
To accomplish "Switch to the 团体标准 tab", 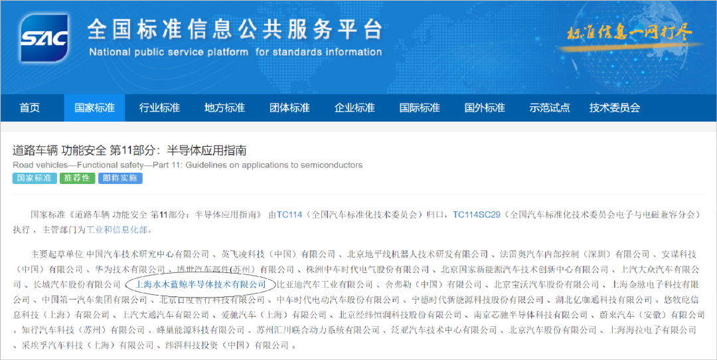I will click(289, 108).
